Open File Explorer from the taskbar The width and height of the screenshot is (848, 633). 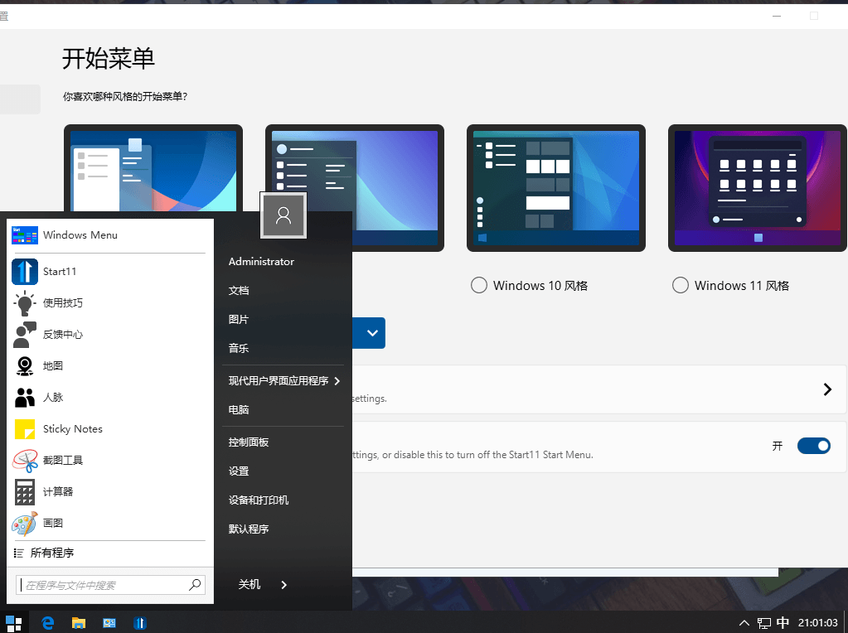pos(79,623)
